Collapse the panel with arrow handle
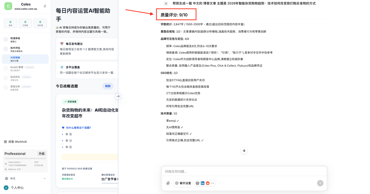Screen dimensions: 370x194 pyautogui.click(x=118, y=96)
